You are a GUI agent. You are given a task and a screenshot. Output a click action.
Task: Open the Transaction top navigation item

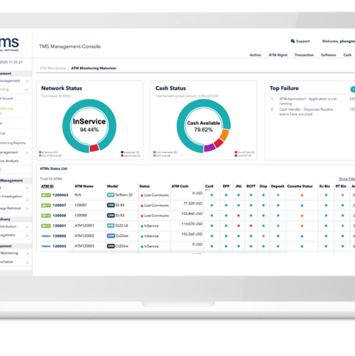pyautogui.click(x=304, y=55)
